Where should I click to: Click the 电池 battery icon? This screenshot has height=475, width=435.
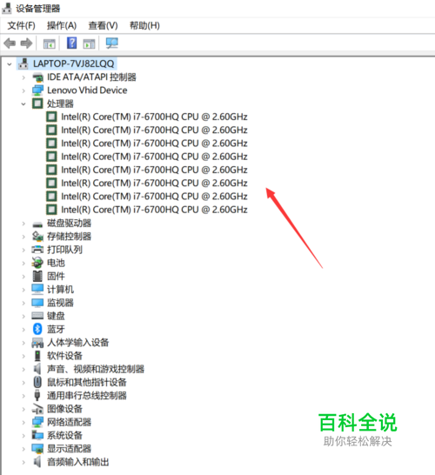(x=37, y=263)
